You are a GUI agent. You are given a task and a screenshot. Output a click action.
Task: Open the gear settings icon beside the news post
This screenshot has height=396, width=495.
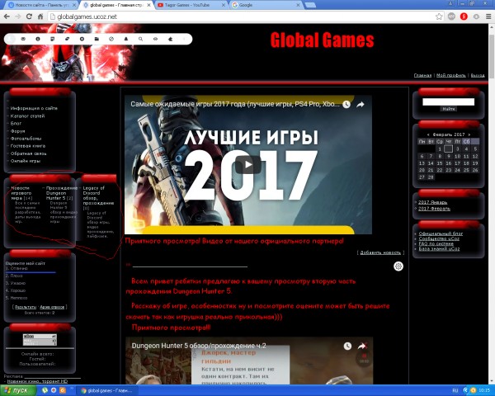pyautogui.click(x=398, y=266)
